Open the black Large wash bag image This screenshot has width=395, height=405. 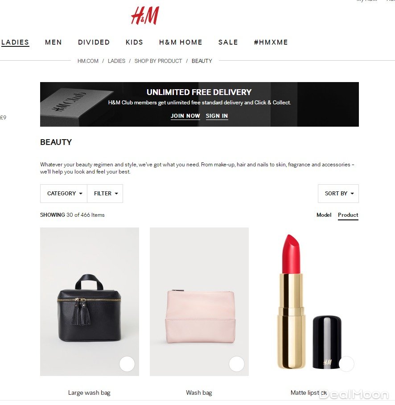90,302
